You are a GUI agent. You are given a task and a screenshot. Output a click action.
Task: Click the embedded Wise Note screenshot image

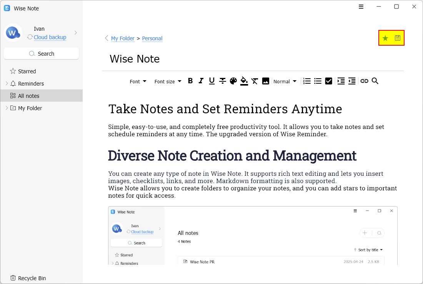point(253,236)
